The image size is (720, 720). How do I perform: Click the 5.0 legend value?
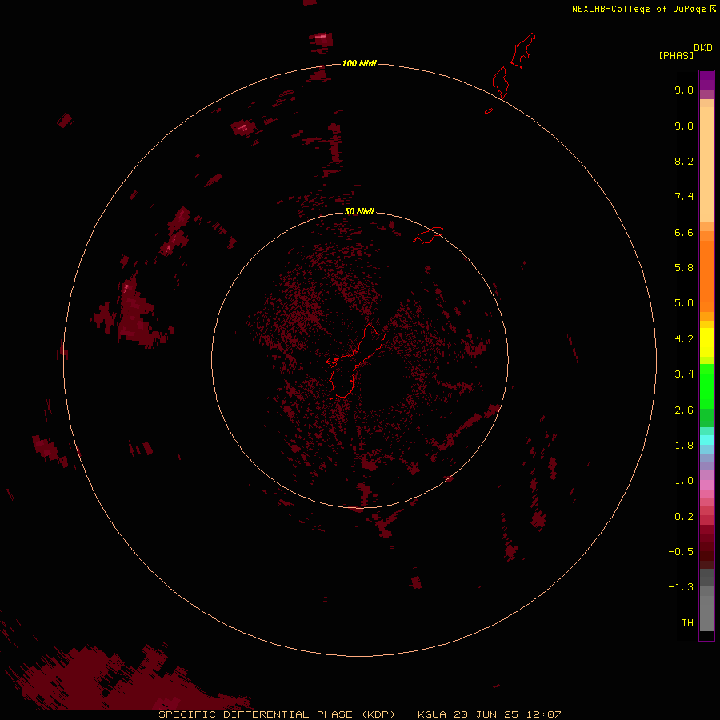coord(684,303)
